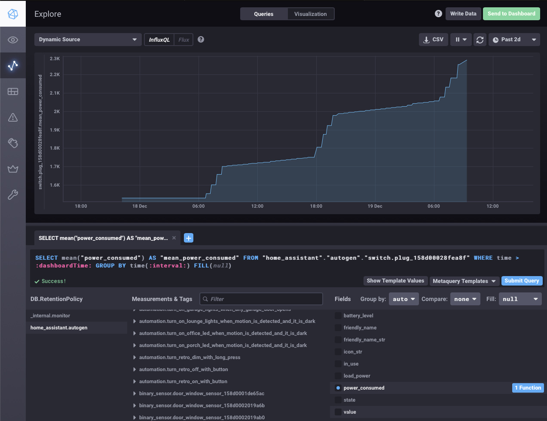This screenshot has height=421, width=547.
Task: Click inside the InfluxQL query editor
Action: (286, 262)
